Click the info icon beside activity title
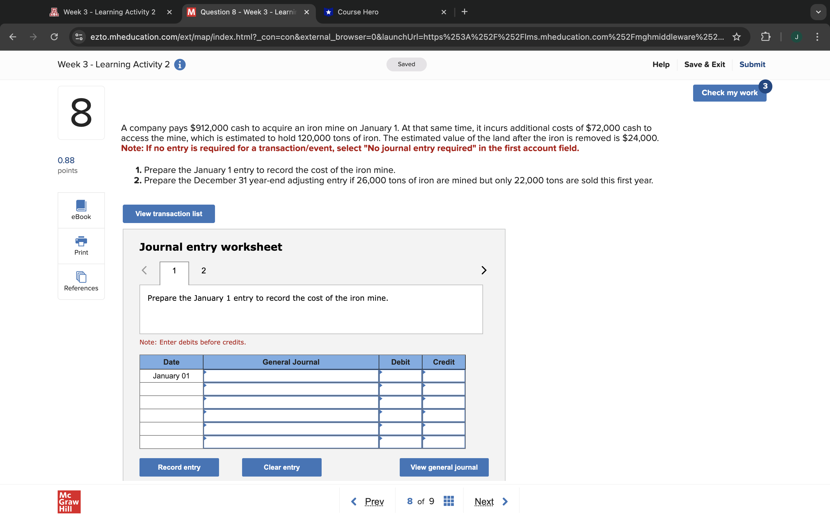This screenshot has width=830, height=518. coord(180,64)
